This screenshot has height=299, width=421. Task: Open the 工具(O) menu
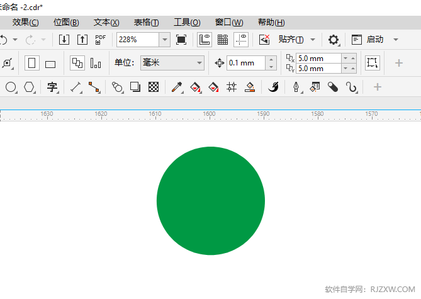(187, 22)
